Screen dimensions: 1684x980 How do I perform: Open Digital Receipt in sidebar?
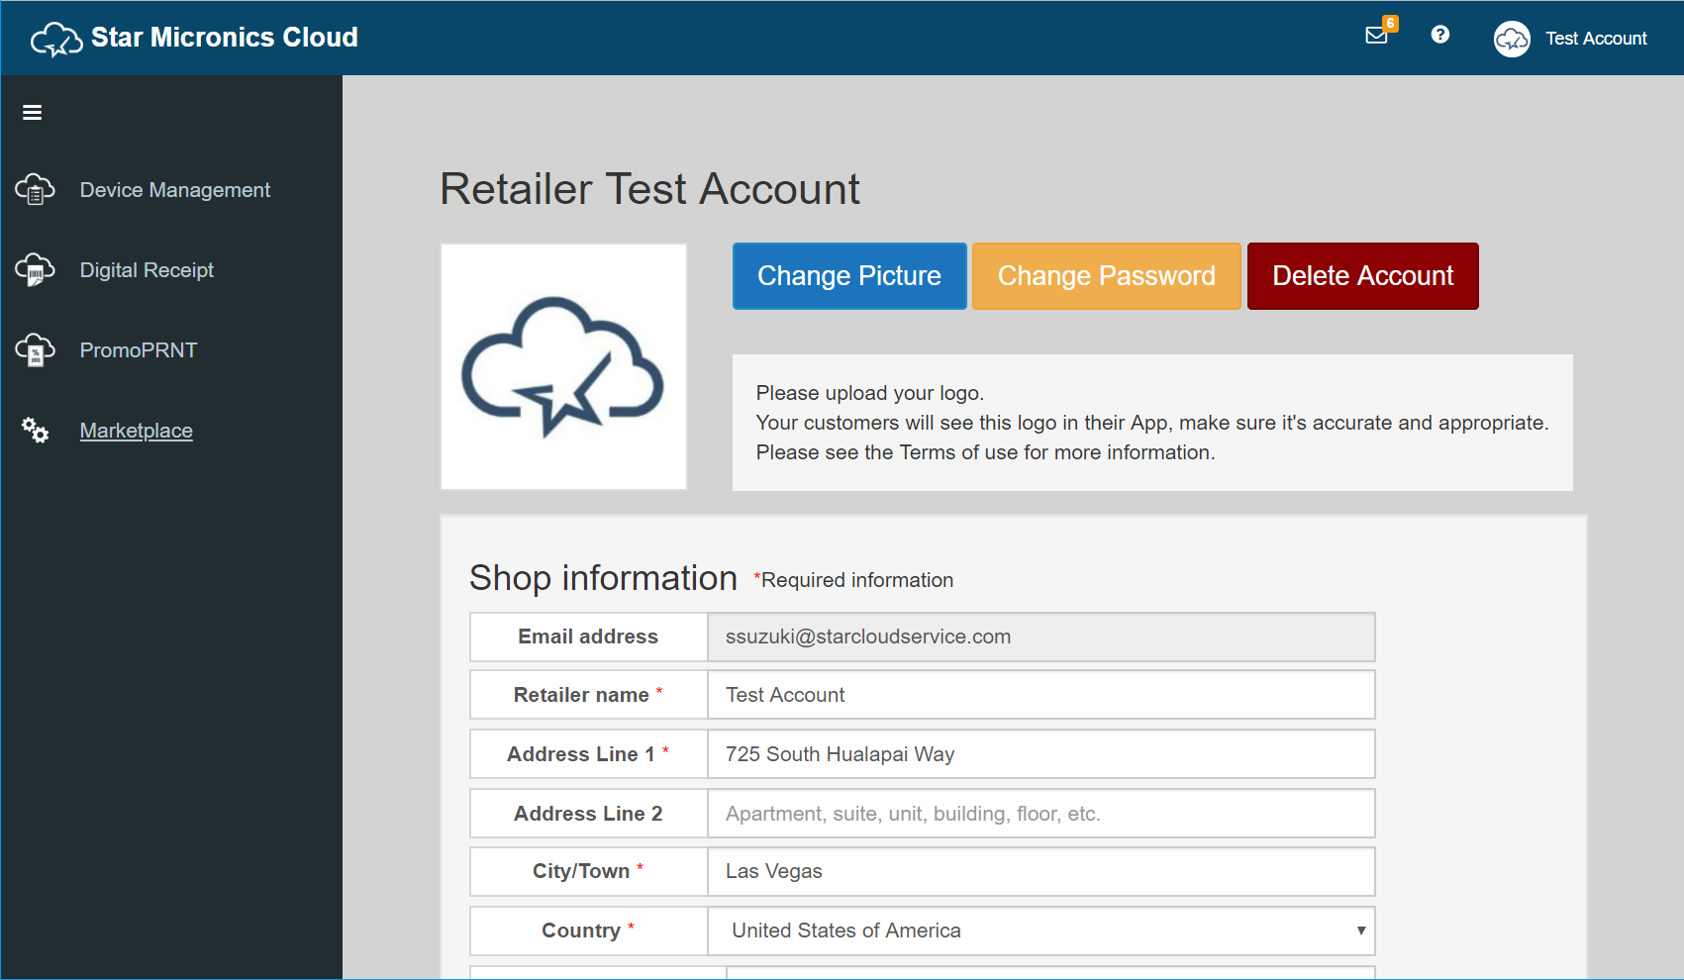tap(147, 270)
